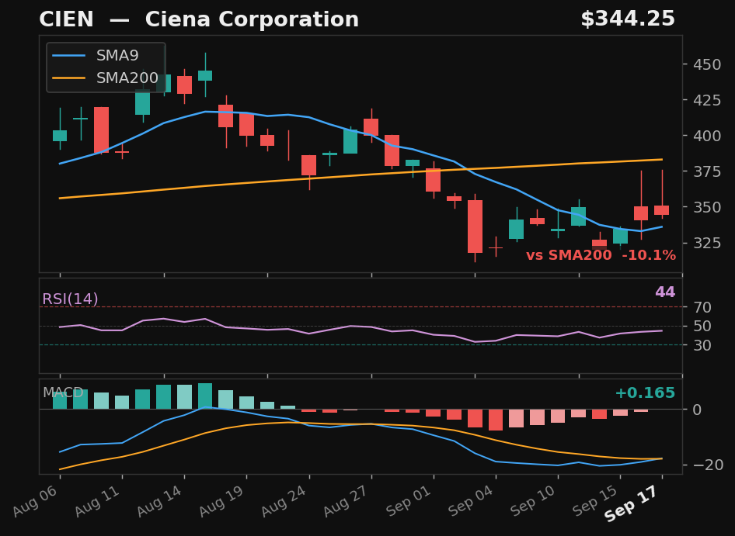The width and height of the screenshot is (735, 536).
Task: Click the RSI(14) panel label
Action: (70, 299)
